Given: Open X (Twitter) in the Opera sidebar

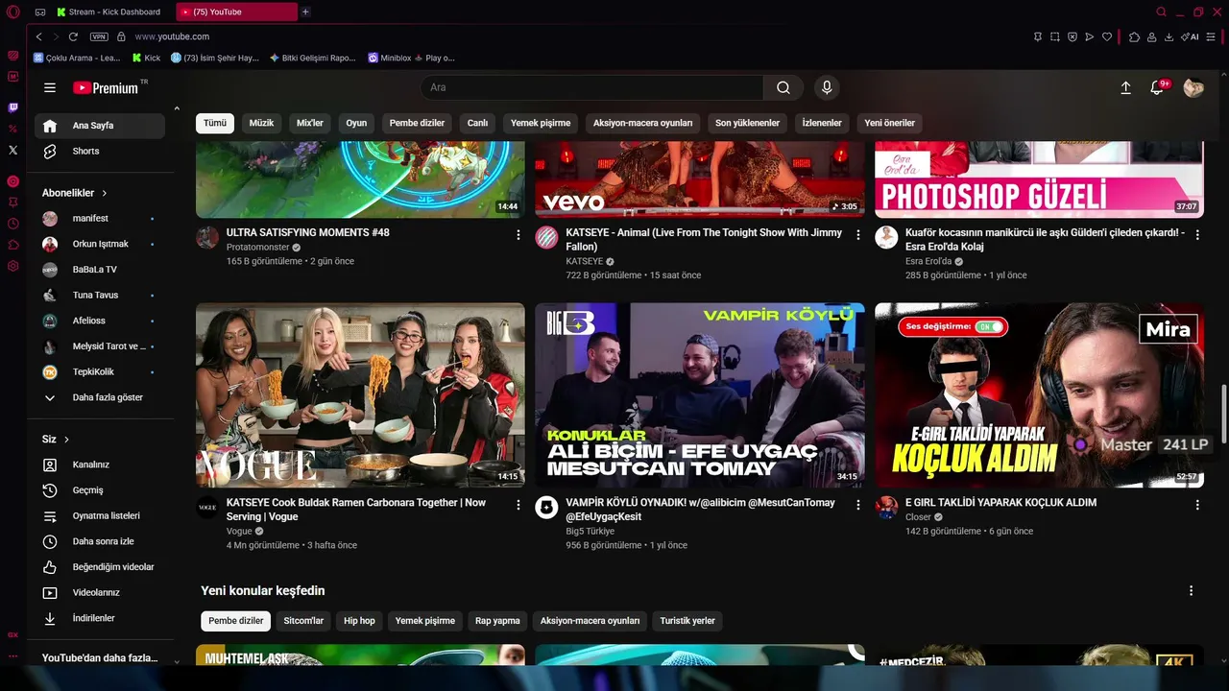Looking at the screenshot, I should [x=12, y=151].
